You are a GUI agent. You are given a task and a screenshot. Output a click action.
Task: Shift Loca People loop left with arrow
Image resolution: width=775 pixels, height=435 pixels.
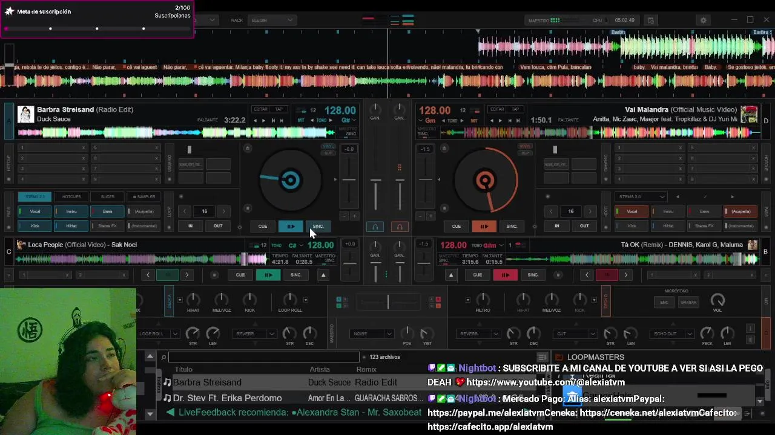[x=148, y=275]
